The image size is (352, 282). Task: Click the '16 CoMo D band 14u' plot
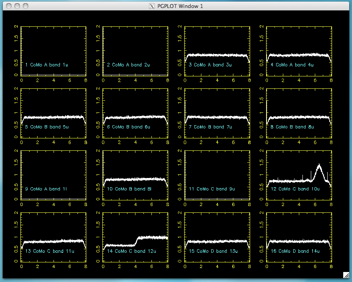[x=299, y=237]
